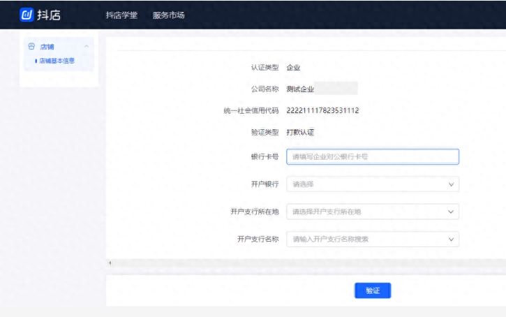The height and width of the screenshot is (317, 506).
Task: Click the 公司名称 label
Action: (x=265, y=89)
